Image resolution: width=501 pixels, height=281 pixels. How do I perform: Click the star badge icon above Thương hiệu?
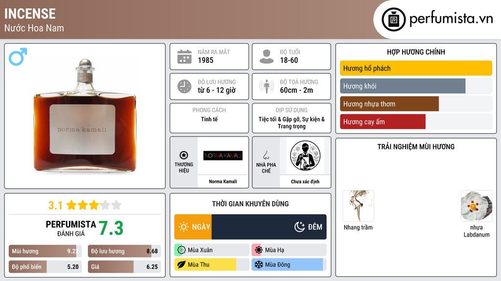[x=184, y=155]
